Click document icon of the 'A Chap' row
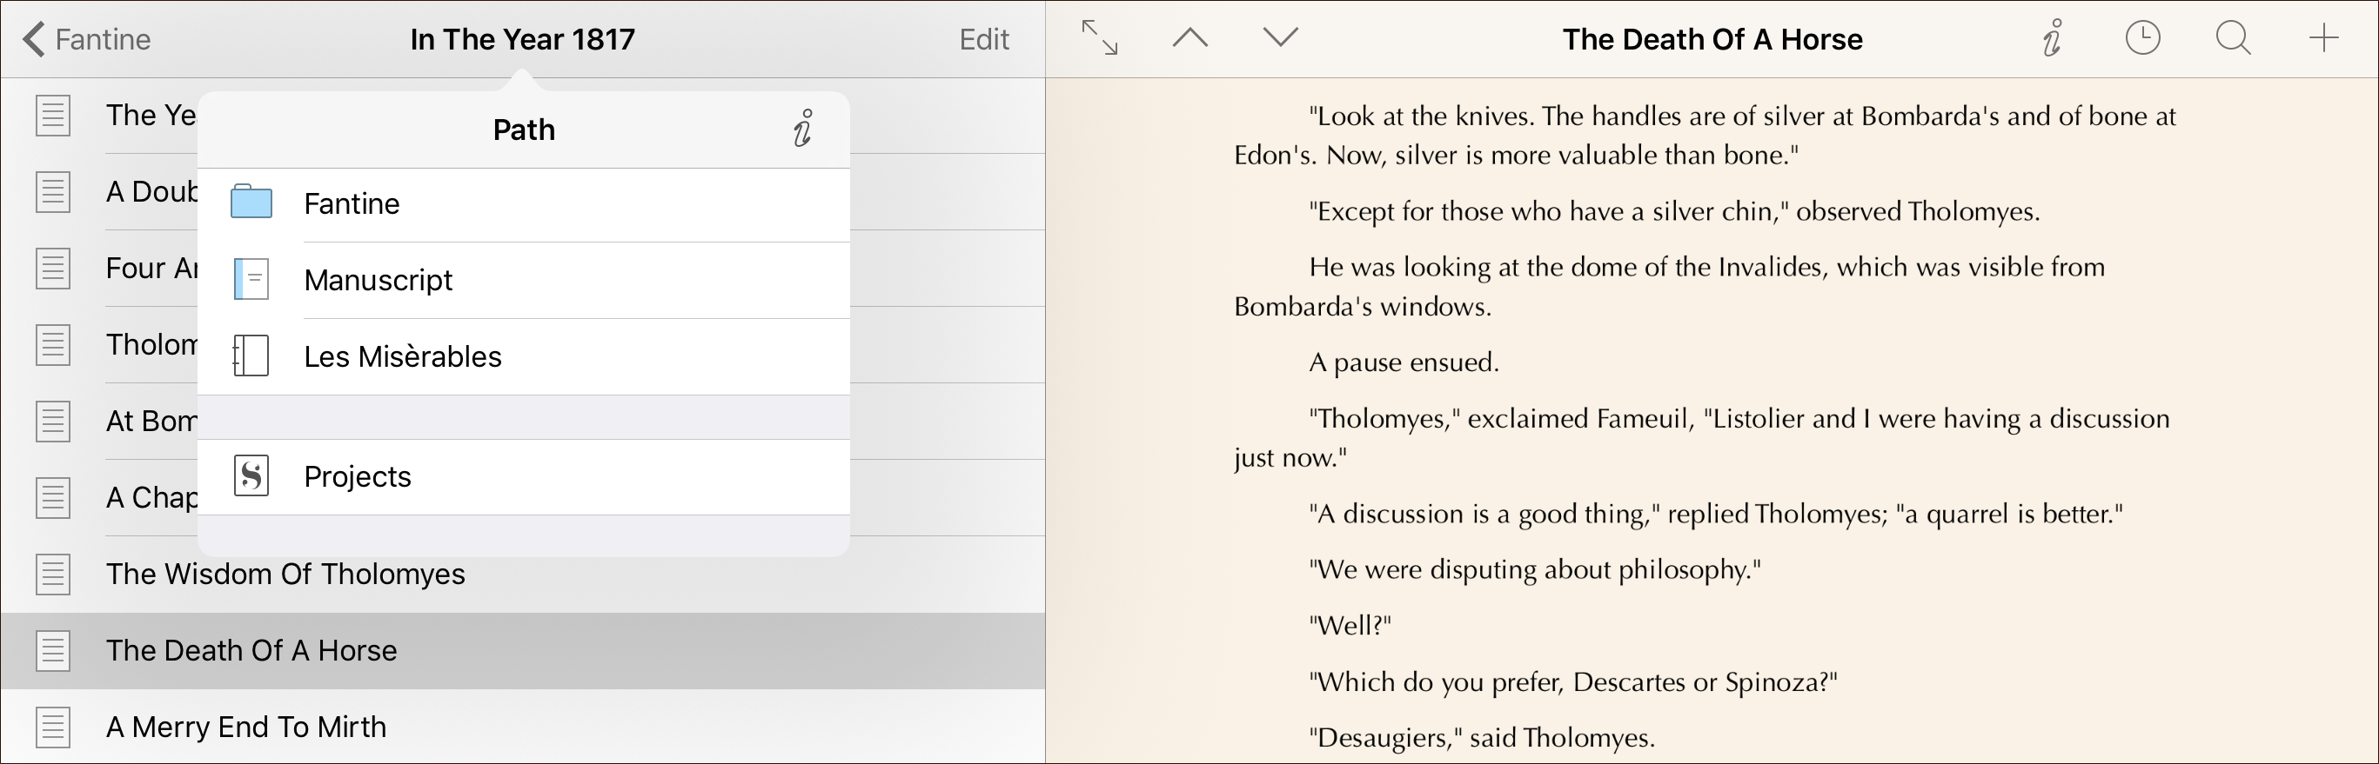The image size is (2379, 764). pyautogui.click(x=52, y=498)
